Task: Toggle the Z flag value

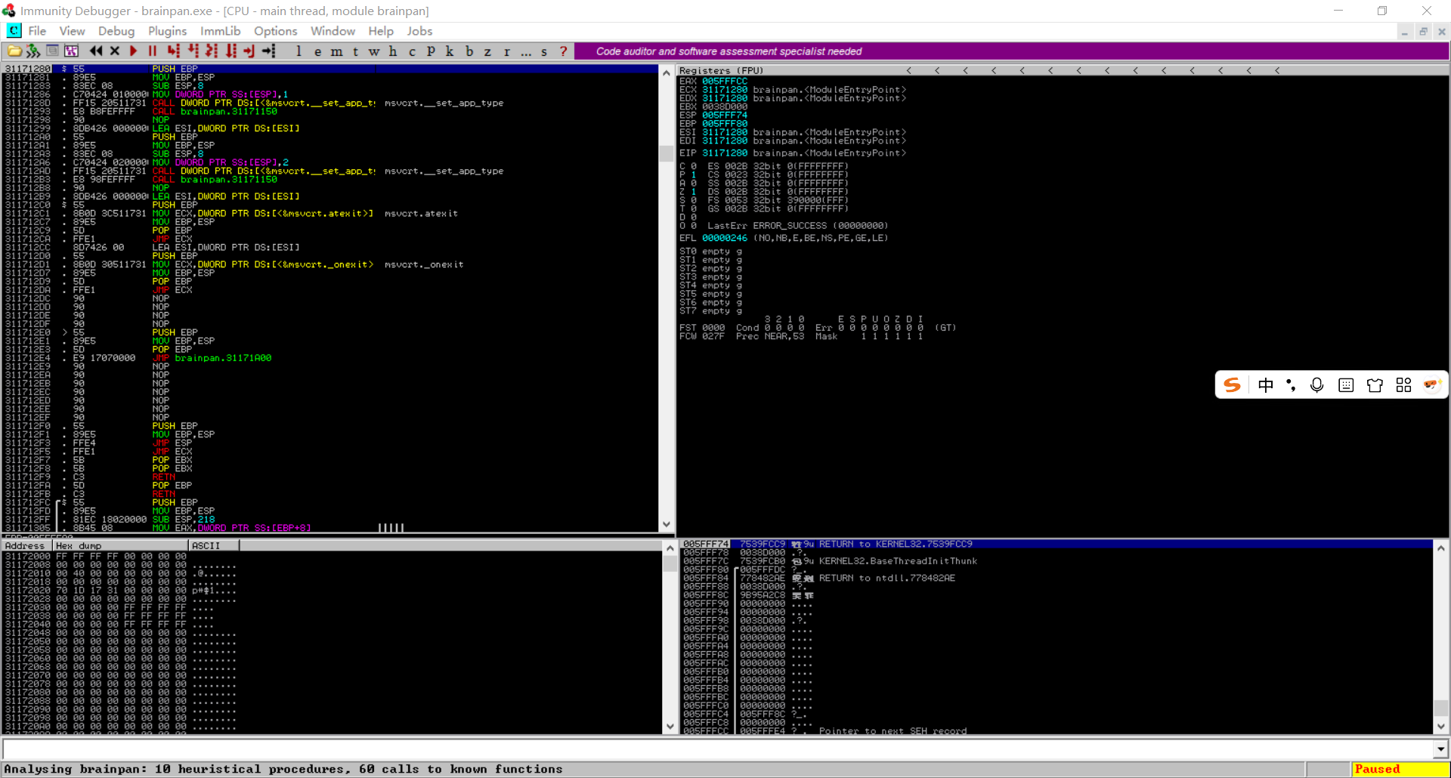Action: point(694,192)
